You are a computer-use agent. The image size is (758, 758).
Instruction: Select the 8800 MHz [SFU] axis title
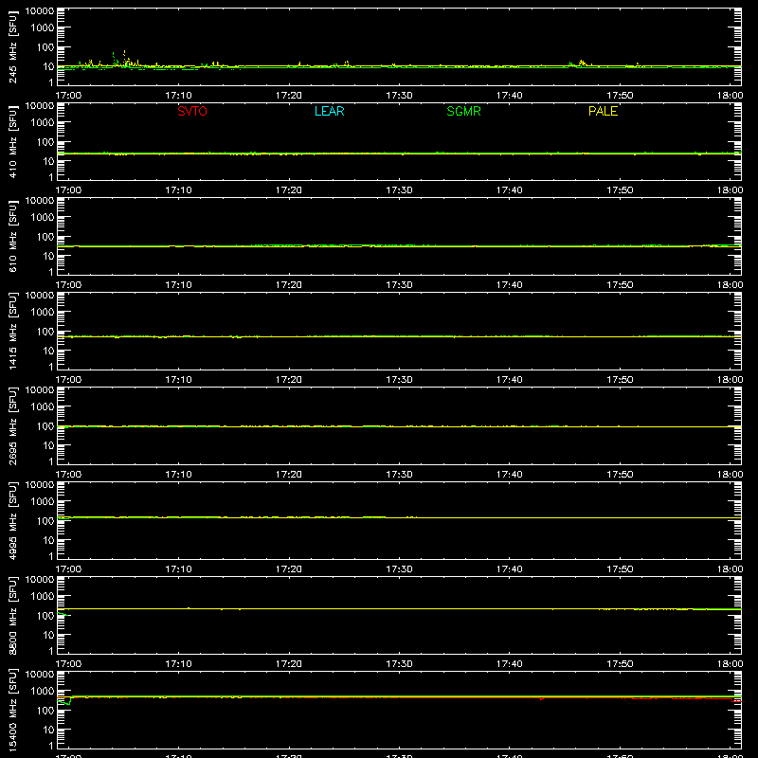[12, 616]
